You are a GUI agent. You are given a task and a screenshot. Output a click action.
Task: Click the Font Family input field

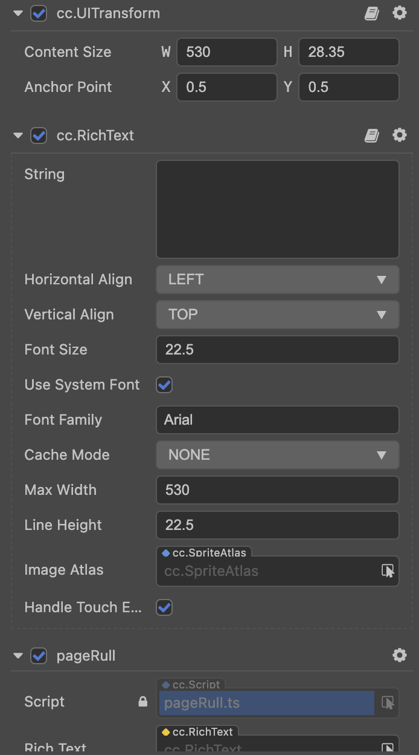click(278, 420)
